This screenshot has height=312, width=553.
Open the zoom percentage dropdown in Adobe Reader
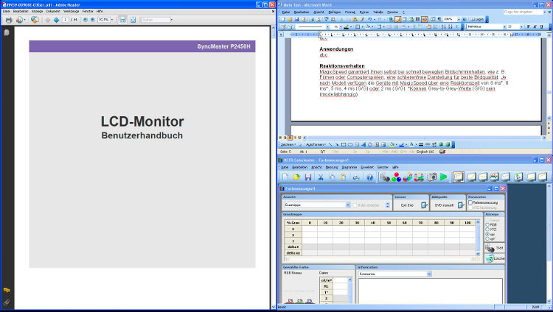pyautogui.click(x=112, y=20)
